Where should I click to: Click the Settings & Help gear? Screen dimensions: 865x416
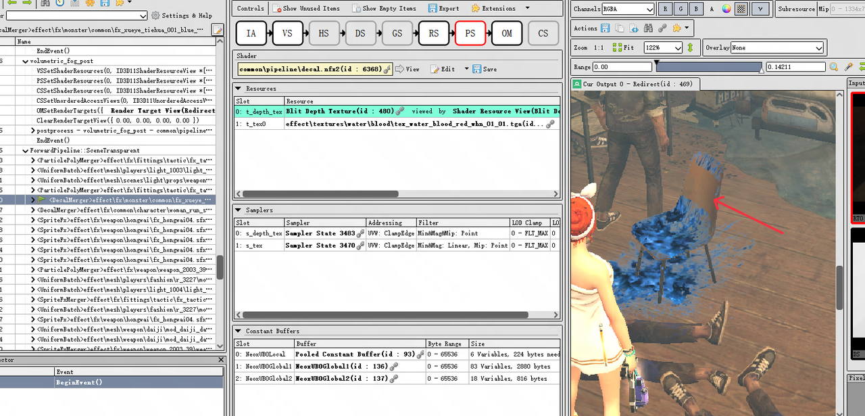tap(155, 16)
